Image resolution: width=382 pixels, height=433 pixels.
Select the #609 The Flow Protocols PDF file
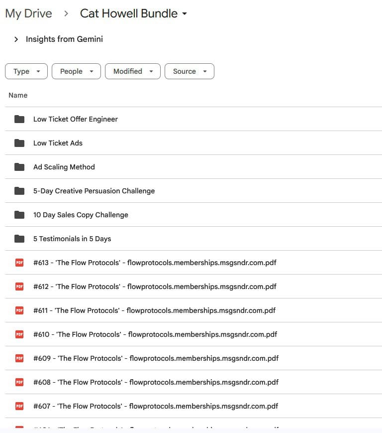[156, 358]
